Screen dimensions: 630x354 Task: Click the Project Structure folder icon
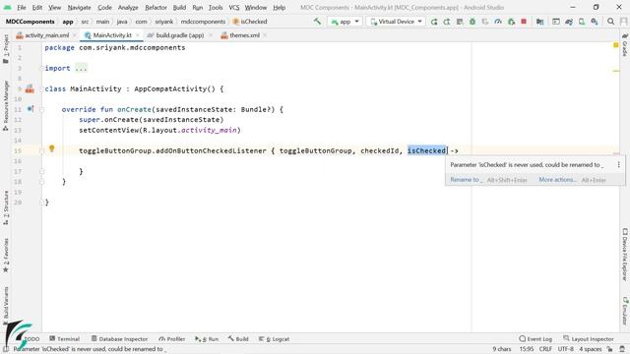tap(540, 22)
